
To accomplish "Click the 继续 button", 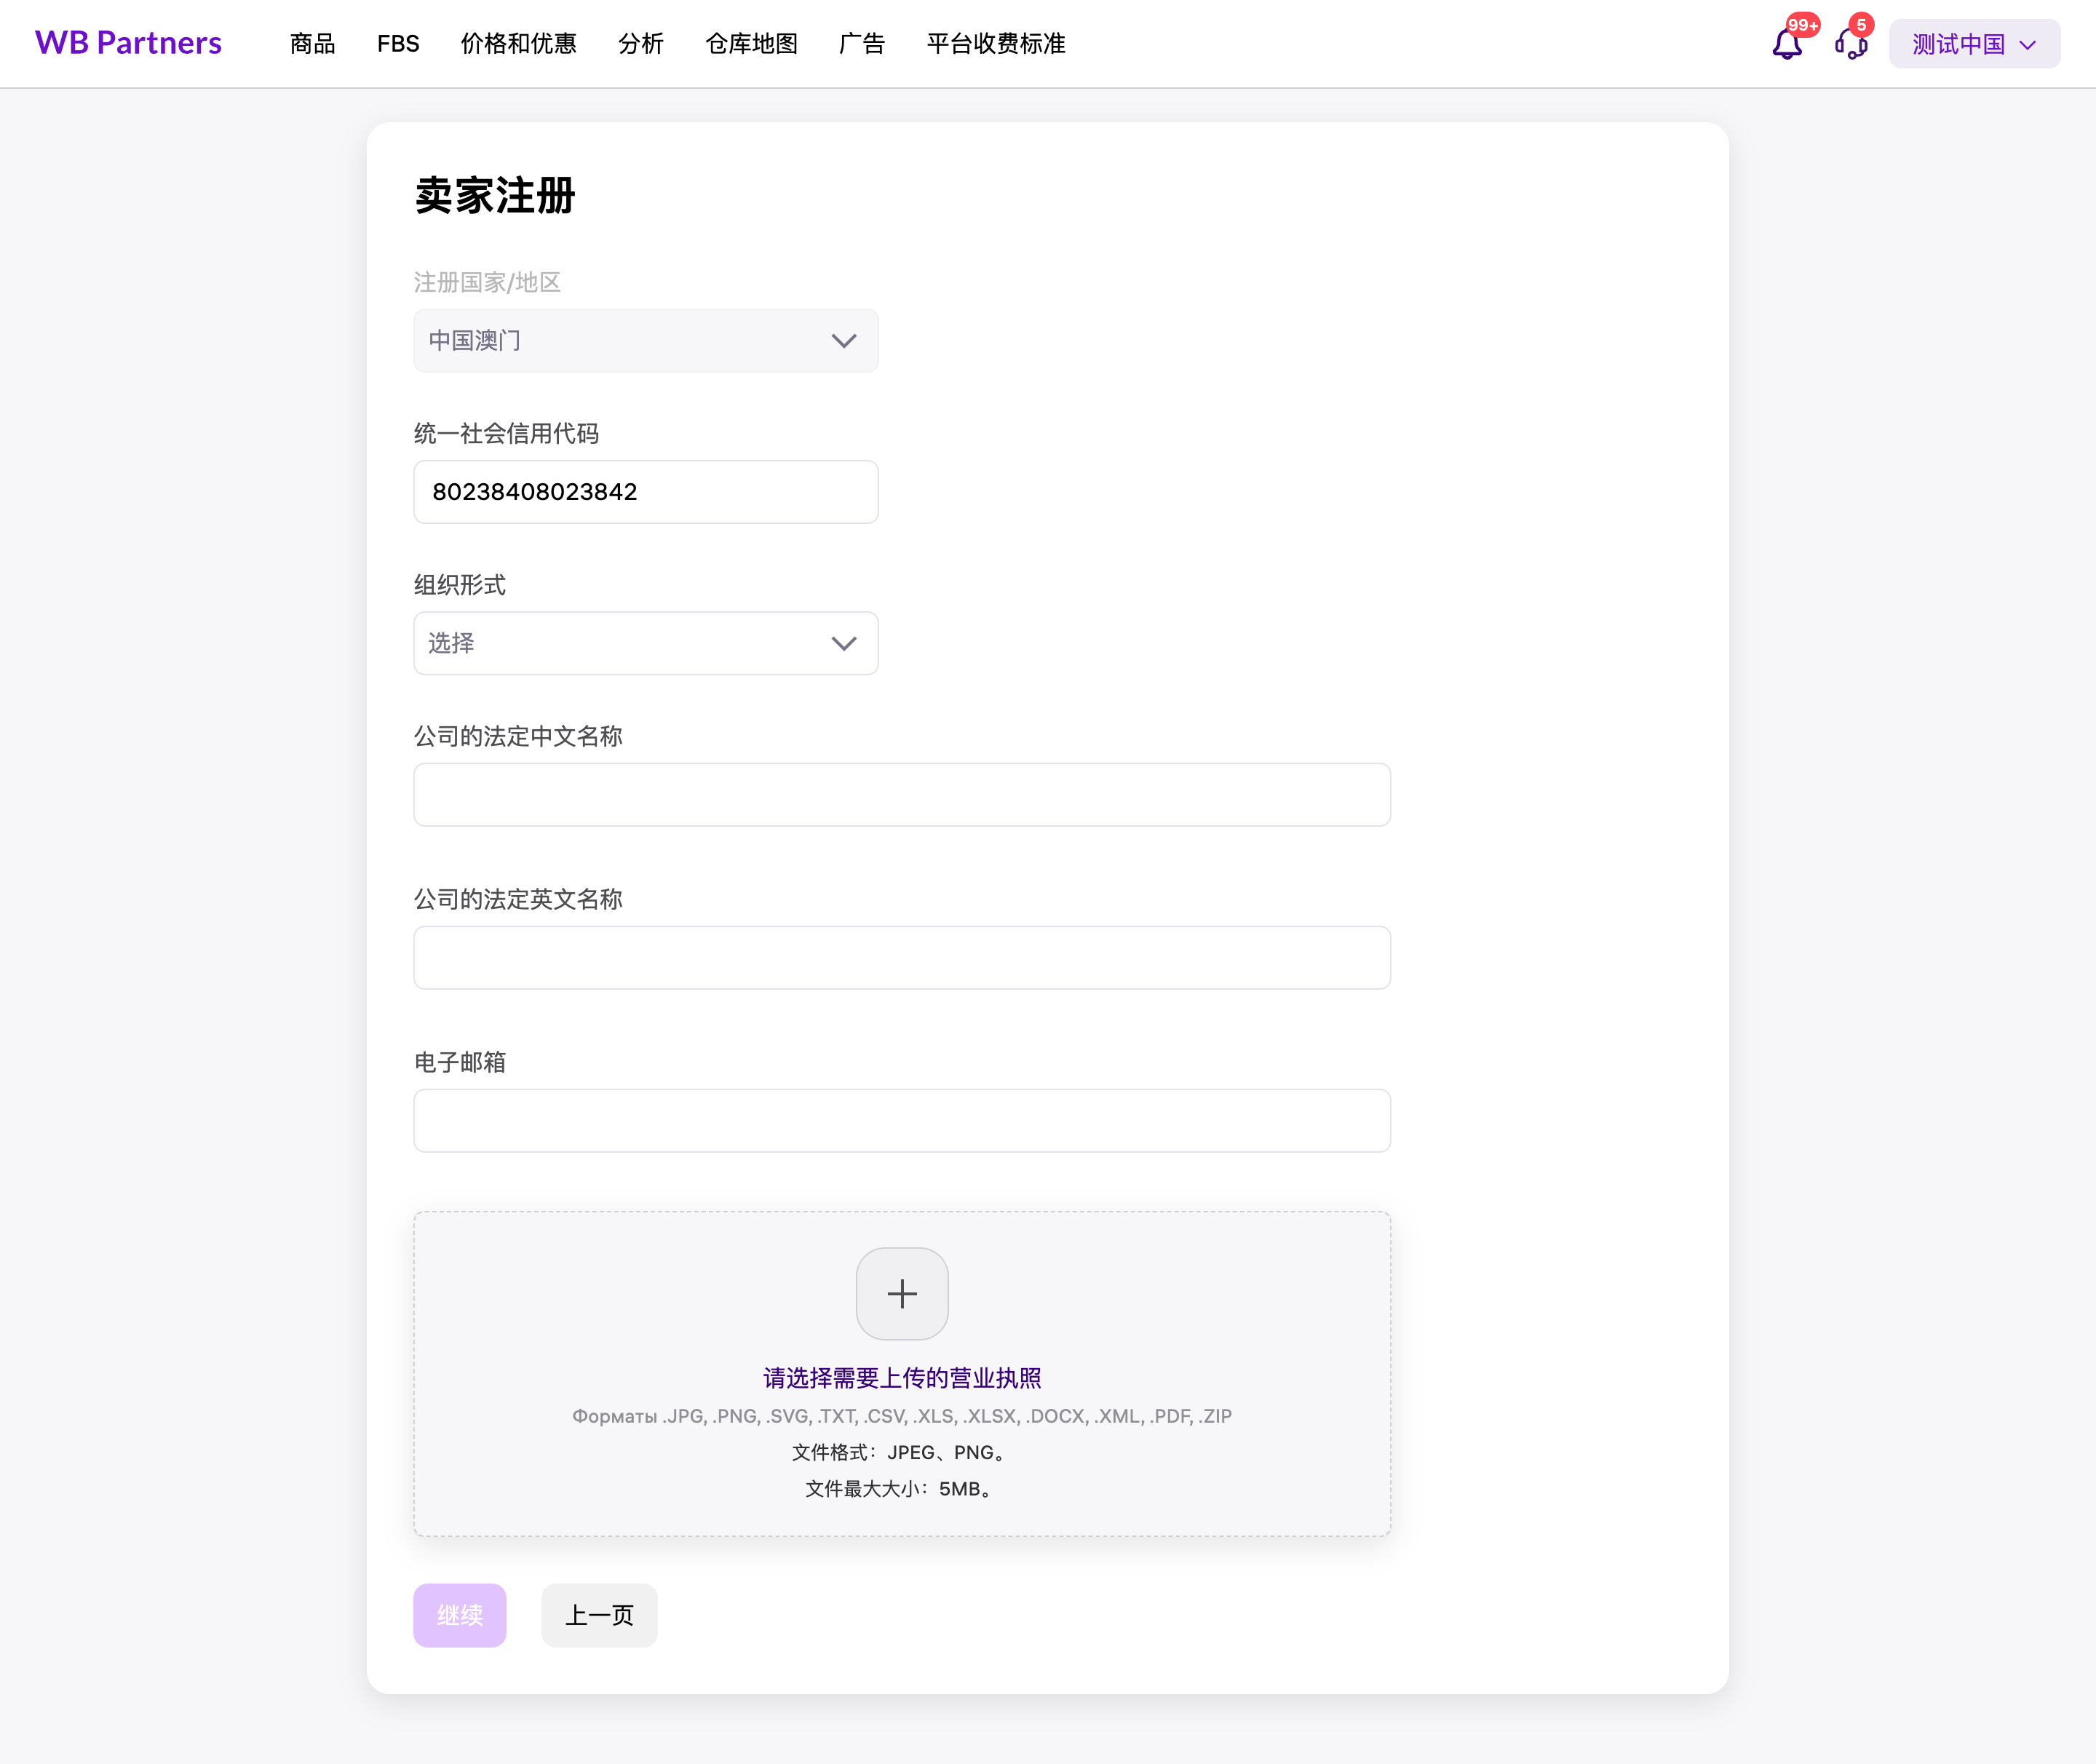I will (460, 1615).
